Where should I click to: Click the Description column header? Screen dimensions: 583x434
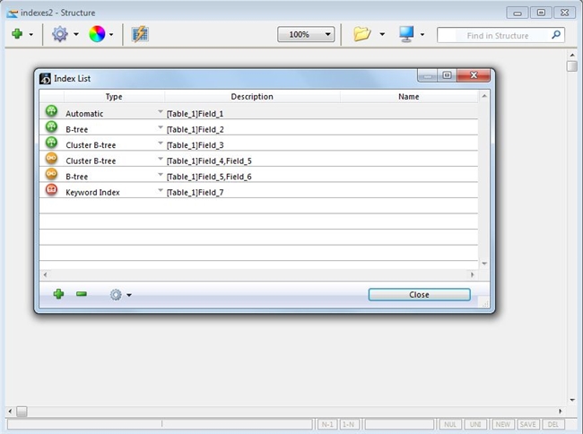pyautogui.click(x=252, y=97)
